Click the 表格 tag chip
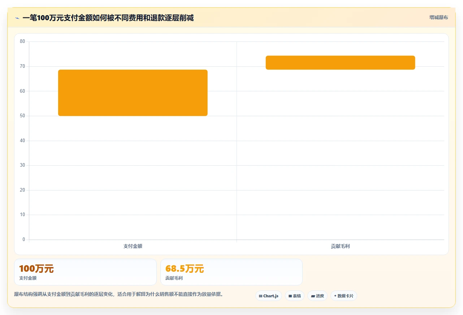Image resolution: width=463 pixels, height=315 pixels. 295,296
